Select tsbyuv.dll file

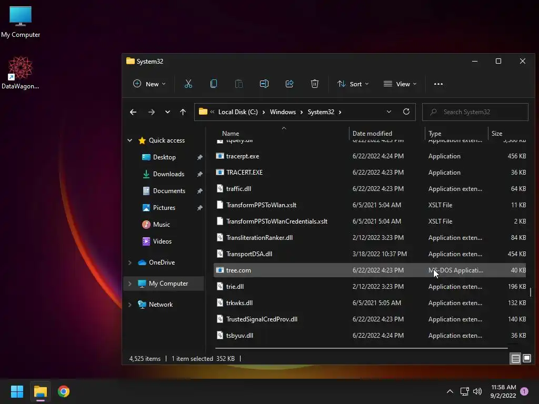coord(370,335)
